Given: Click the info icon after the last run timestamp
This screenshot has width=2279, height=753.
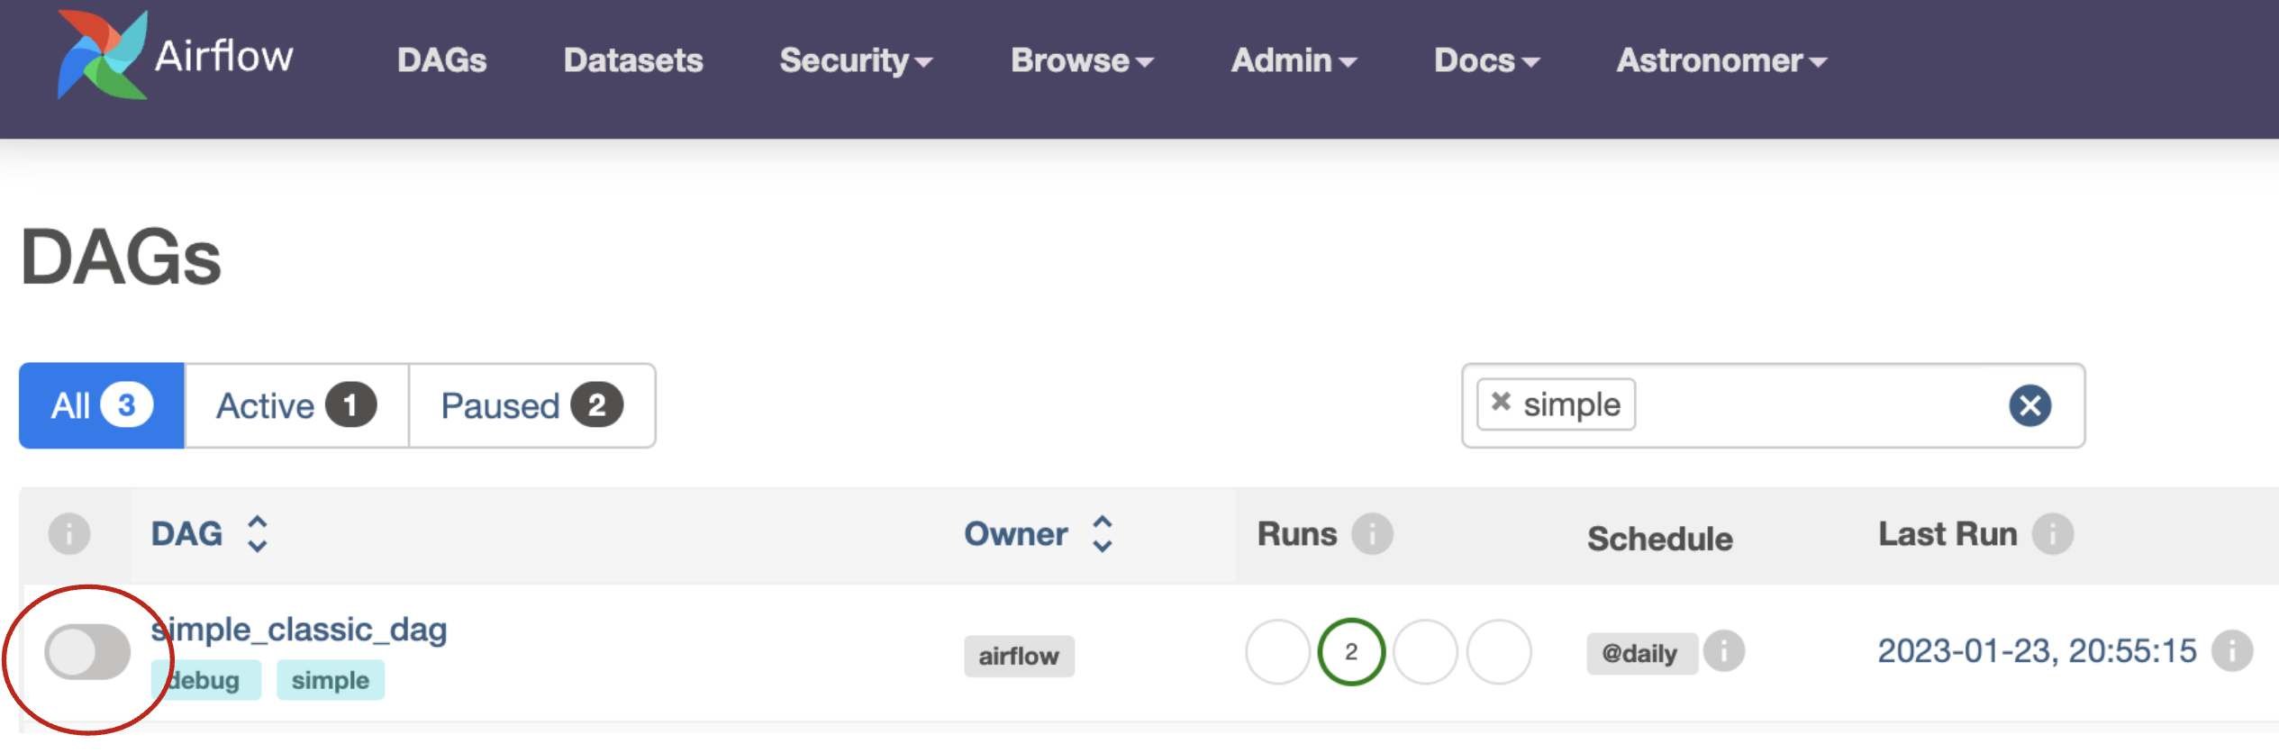Looking at the screenshot, I should 2231,650.
